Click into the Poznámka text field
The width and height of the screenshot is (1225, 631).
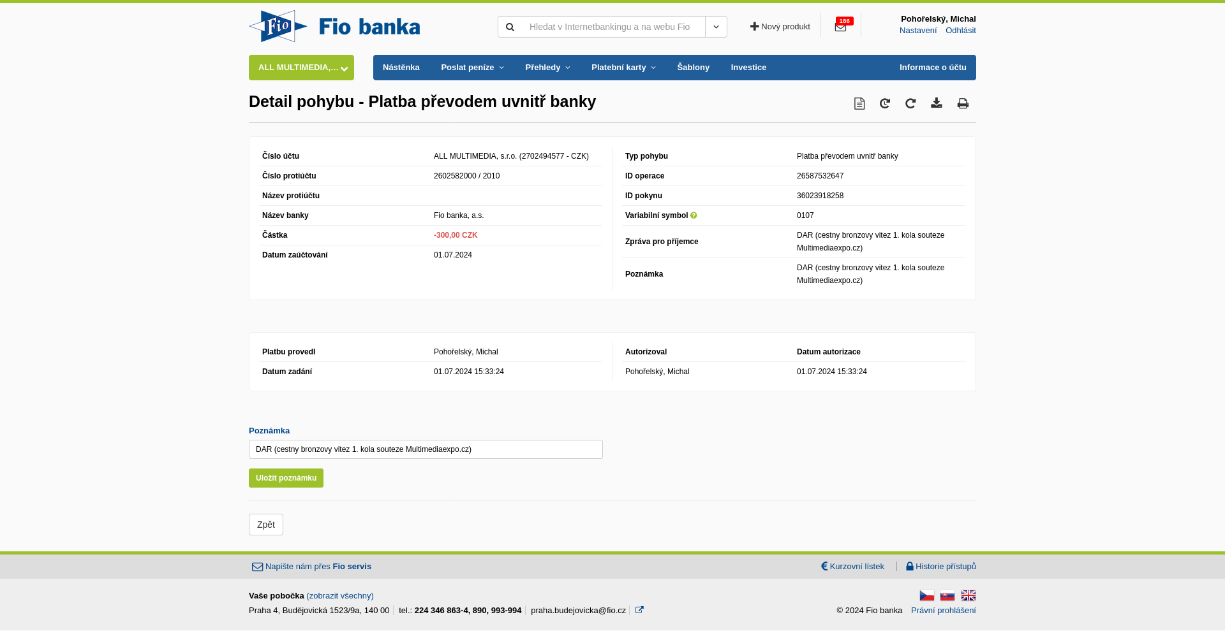tap(426, 449)
